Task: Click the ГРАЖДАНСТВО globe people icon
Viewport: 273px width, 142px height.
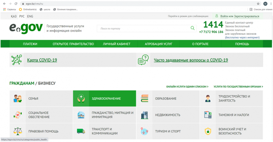Action: [81, 115]
